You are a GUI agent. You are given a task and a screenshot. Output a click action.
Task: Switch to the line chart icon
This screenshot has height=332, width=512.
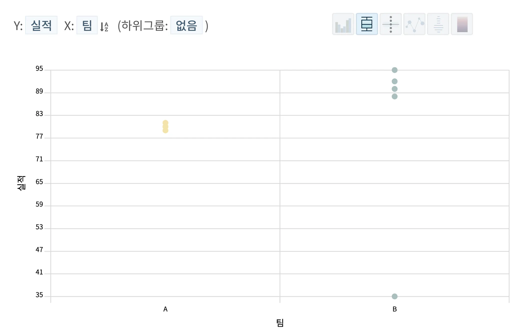(x=414, y=24)
